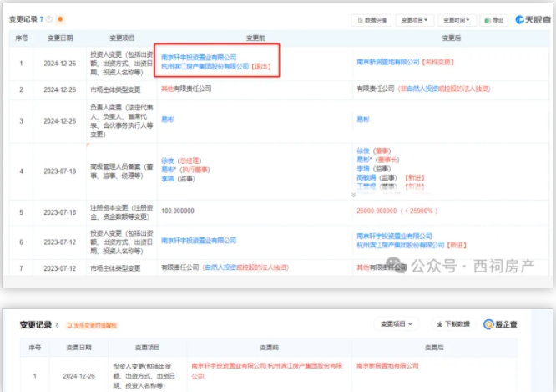Click 徐俊 (总经理) link in row 4
Screen dimensions: 556x392
click(x=167, y=160)
